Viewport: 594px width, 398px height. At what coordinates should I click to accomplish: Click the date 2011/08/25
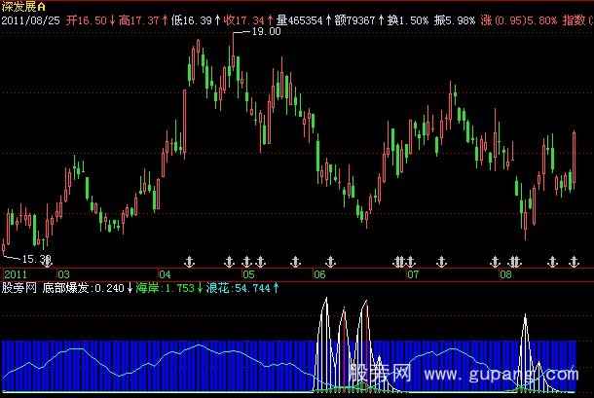coord(31,20)
